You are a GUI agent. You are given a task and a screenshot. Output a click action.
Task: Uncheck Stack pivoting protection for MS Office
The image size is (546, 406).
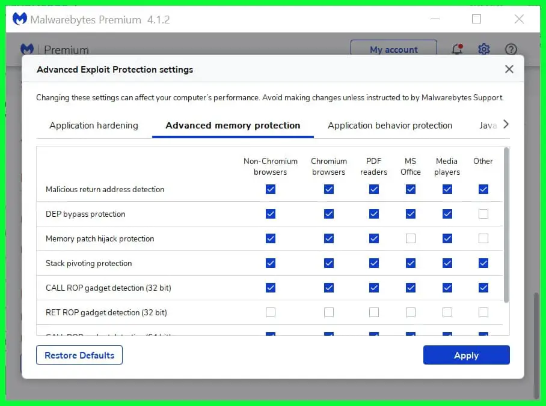[411, 264]
